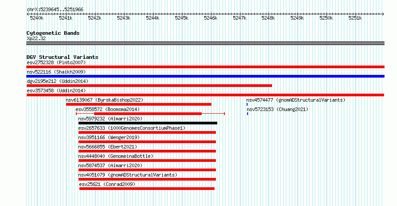This screenshot has width=397, height=206.
Task: Select the red esv3573458 variant bar
Action: [205, 95]
